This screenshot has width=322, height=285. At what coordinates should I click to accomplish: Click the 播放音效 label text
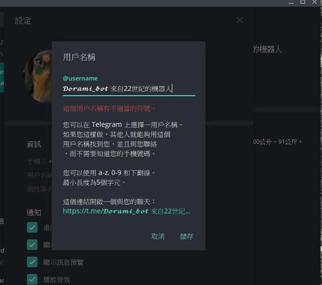(57, 279)
